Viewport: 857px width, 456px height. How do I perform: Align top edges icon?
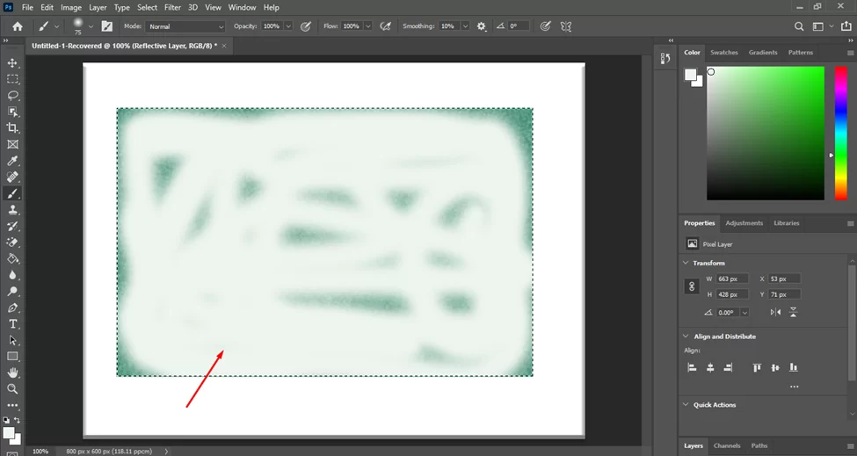click(757, 367)
